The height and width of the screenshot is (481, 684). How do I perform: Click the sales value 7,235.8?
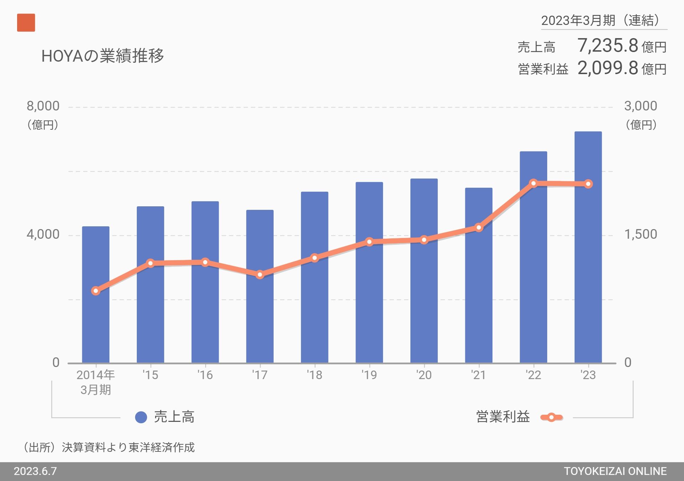click(x=607, y=46)
